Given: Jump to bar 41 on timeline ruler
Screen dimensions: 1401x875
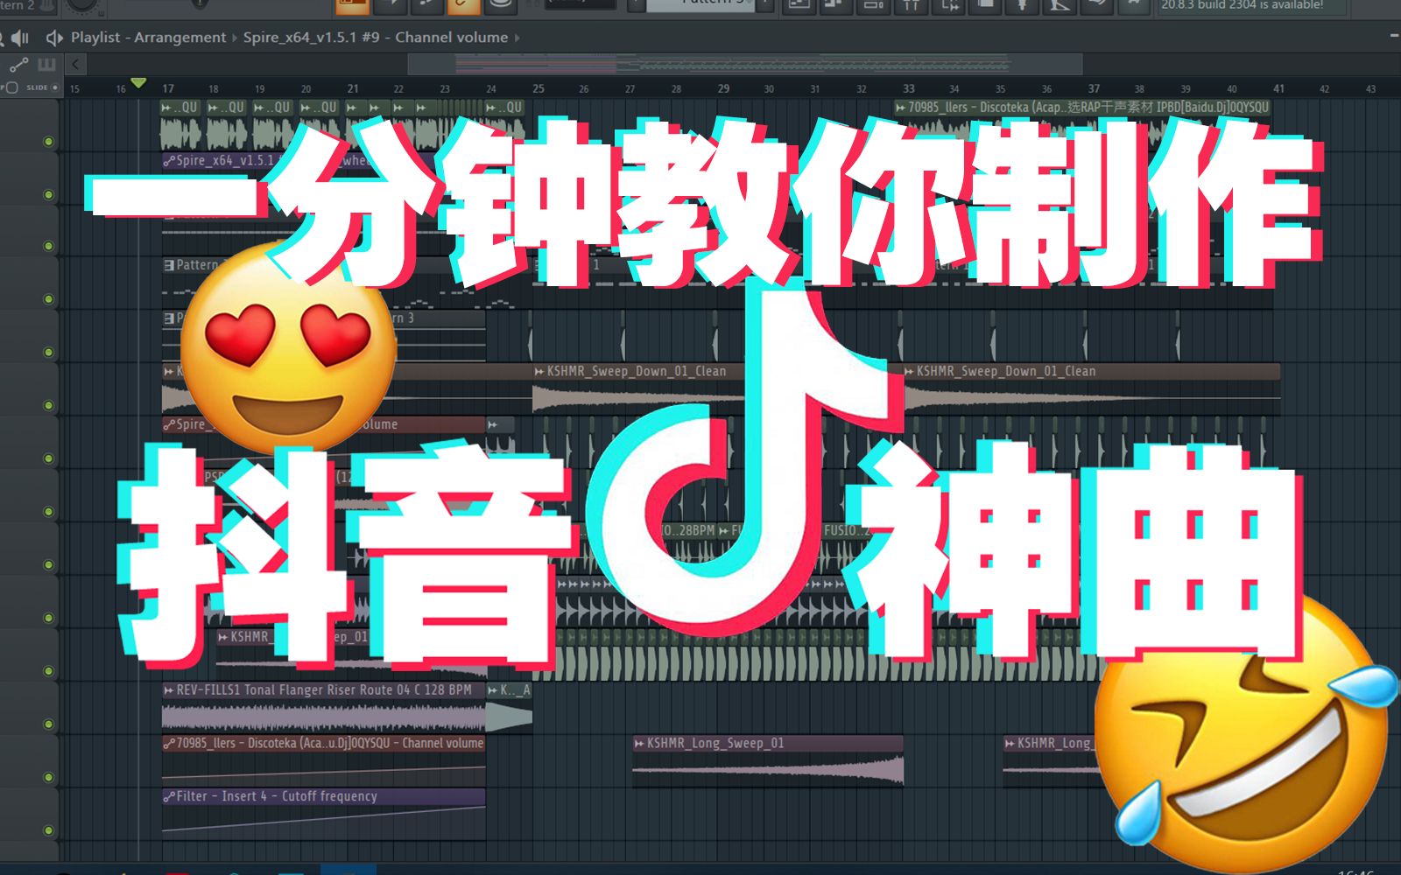Looking at the screenshot, I should coord(1279,88).
